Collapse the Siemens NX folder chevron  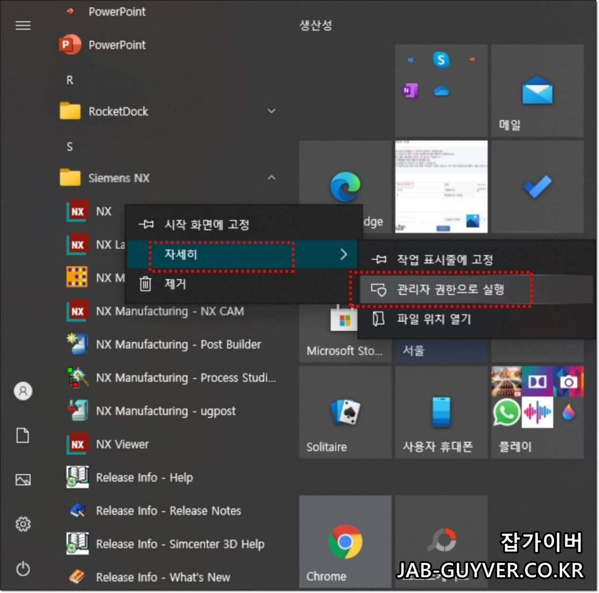[271, 178]
